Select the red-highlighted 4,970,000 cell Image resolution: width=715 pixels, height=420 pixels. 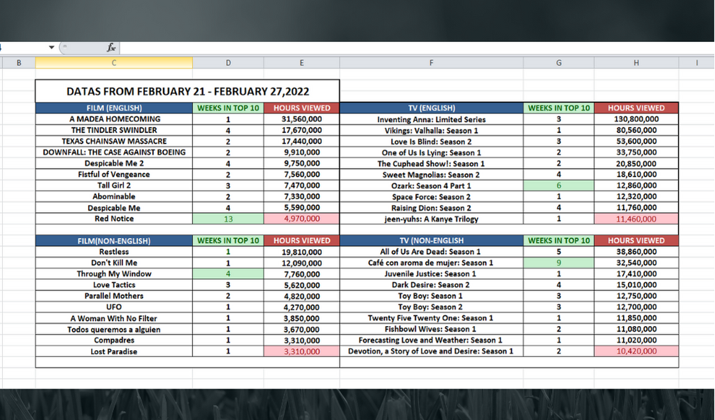[301, 219]
